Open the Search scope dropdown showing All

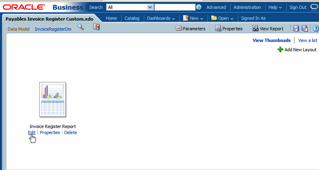130,7
